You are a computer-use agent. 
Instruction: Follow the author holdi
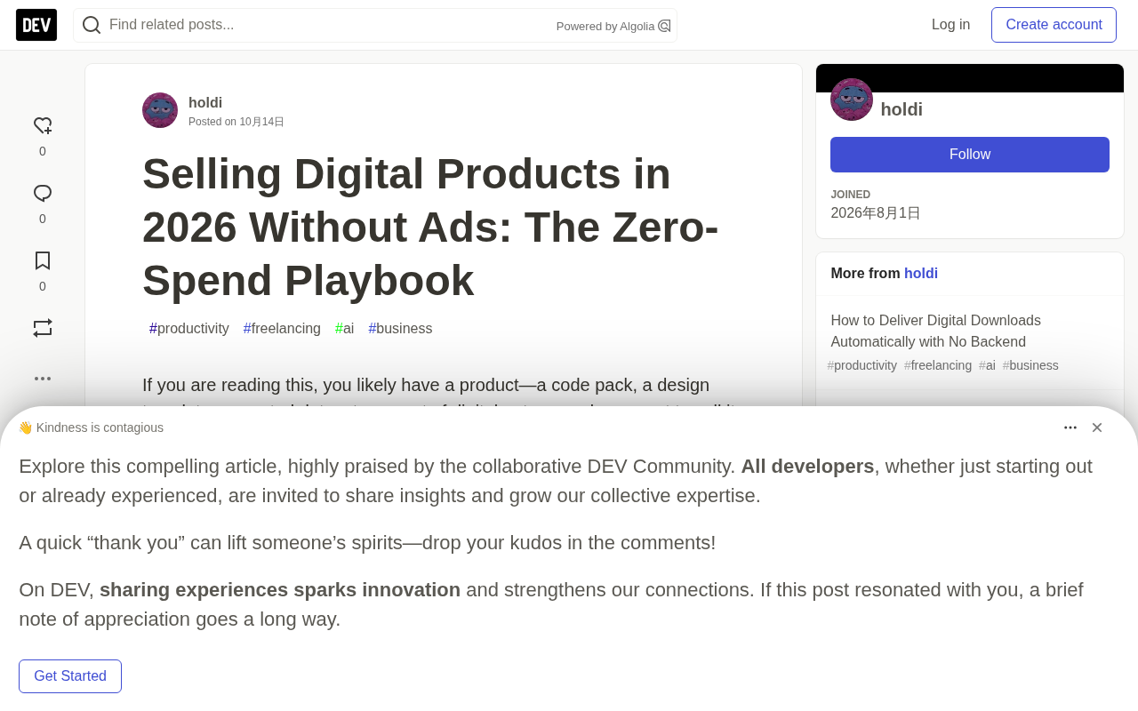tap(970, 155)
